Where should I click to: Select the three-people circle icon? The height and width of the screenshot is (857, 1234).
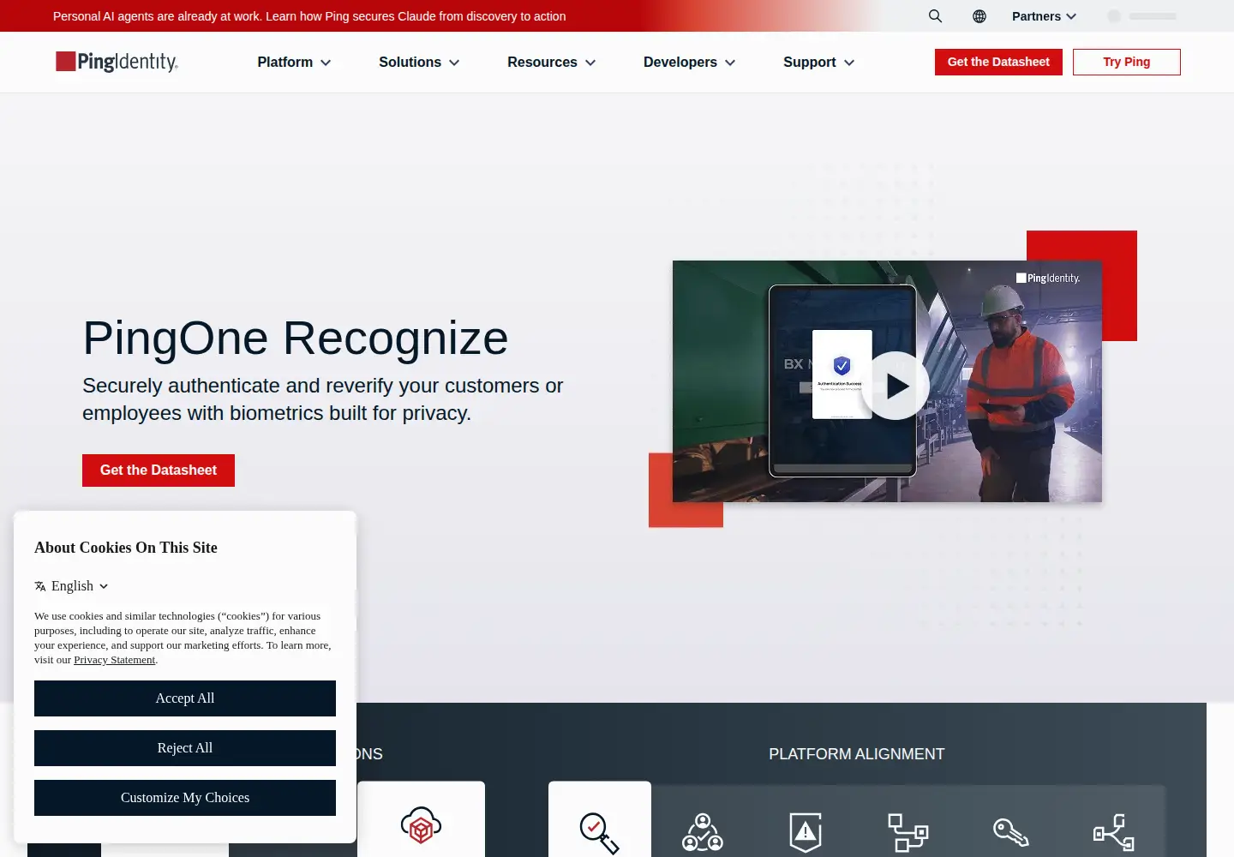703,832
